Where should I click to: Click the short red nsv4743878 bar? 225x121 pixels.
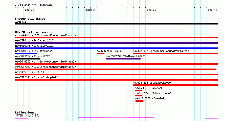(139, 101)
